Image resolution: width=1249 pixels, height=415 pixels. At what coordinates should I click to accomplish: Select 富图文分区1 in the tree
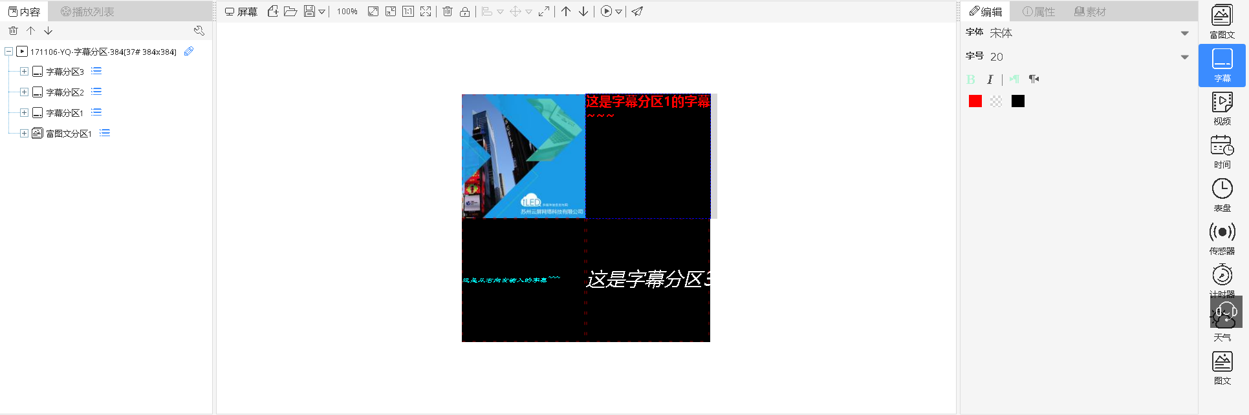(69, 134)
